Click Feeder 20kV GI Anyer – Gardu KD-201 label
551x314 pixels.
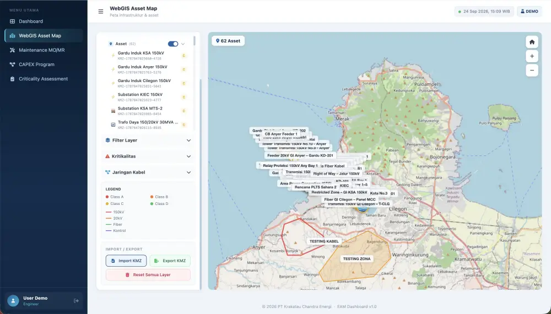300,155
